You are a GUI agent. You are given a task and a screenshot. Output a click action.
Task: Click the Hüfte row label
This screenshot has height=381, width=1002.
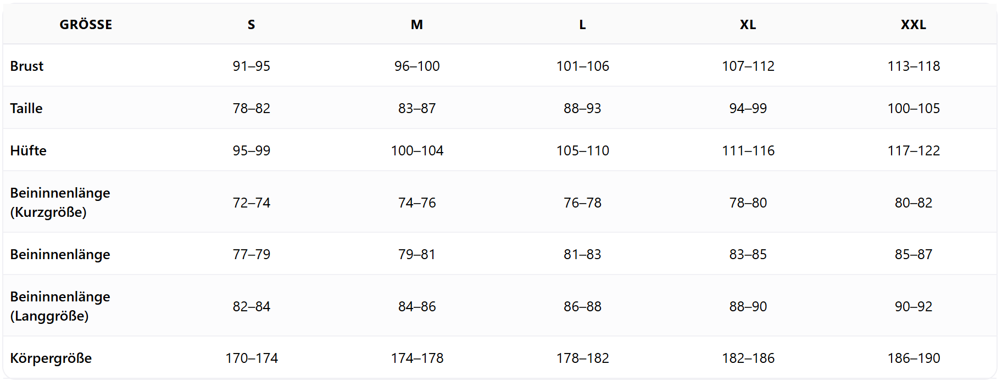point(29,150)
